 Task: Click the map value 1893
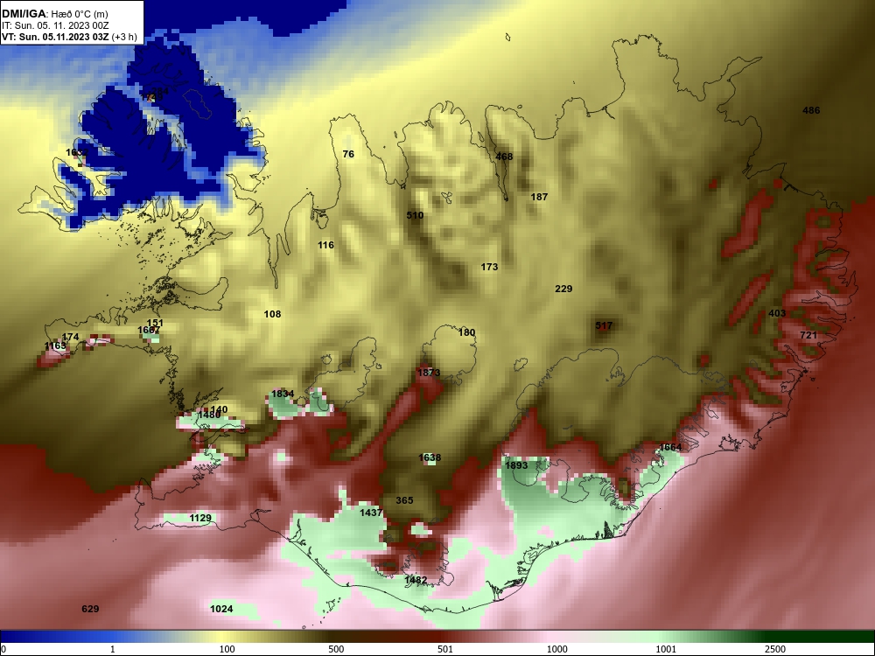[x=516, y=465]
